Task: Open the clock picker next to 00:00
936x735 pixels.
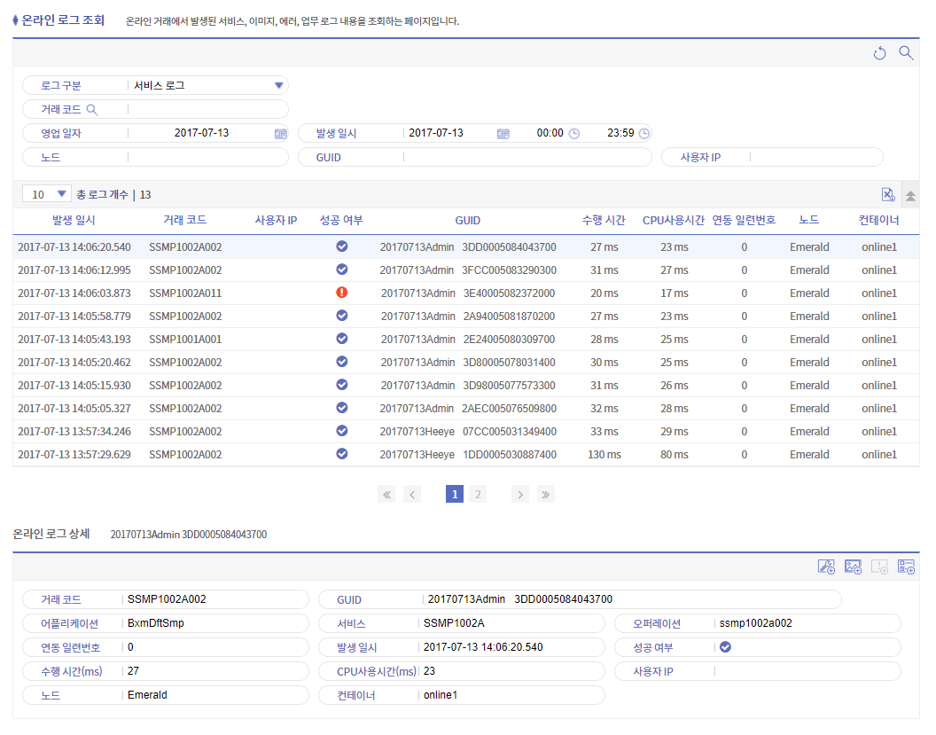Action: 574,134
